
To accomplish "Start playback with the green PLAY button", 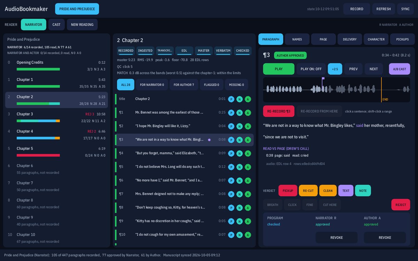I will tap(279, 69).
